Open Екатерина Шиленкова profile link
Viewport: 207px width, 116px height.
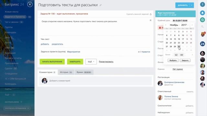[x=174, y=82]
